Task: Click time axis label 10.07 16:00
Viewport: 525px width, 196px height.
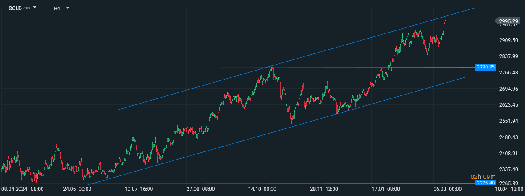Action: [139, 189]
